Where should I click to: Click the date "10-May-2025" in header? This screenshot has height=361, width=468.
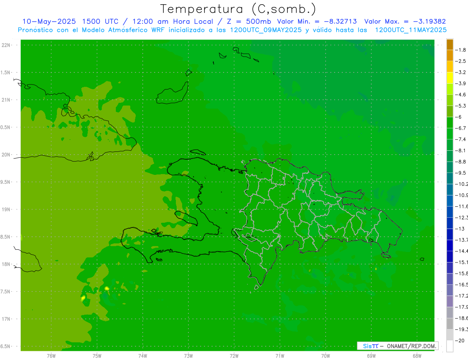(49, 21)
